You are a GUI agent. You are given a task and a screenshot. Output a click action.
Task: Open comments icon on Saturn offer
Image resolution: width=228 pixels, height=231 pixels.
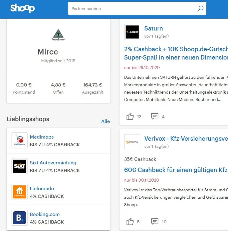pos(155,116)
